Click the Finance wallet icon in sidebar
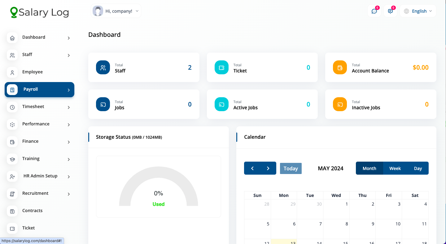 point(12,142)
